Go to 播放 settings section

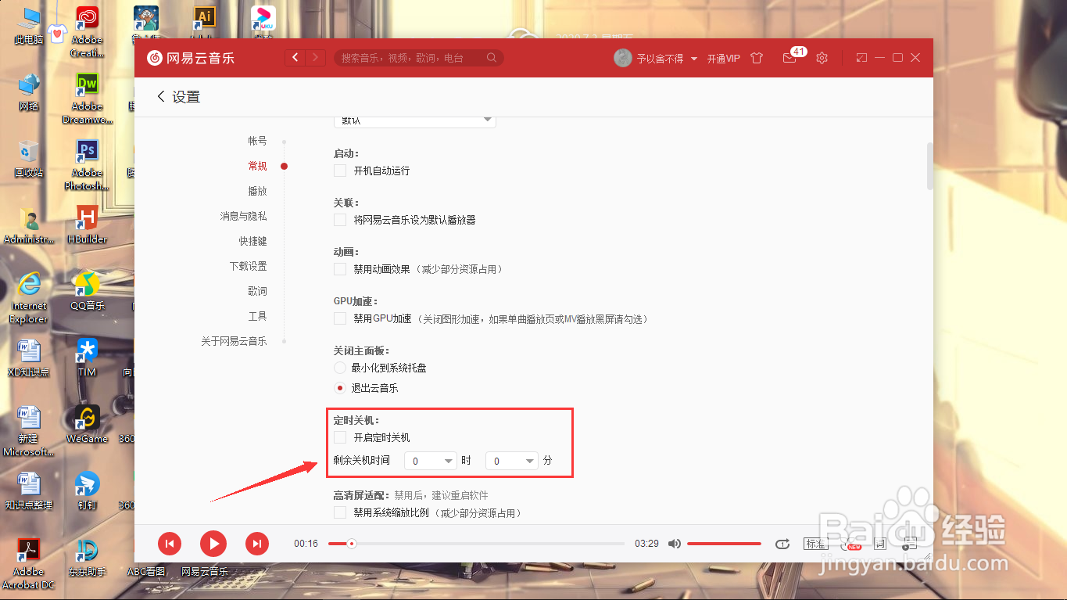257,191
